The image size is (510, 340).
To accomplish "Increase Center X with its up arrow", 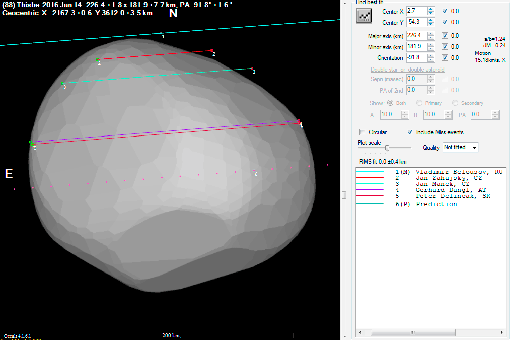I will 431,8.
